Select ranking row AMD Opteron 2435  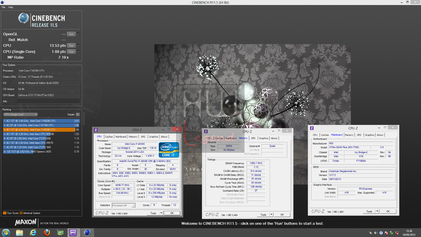[41, 151]
